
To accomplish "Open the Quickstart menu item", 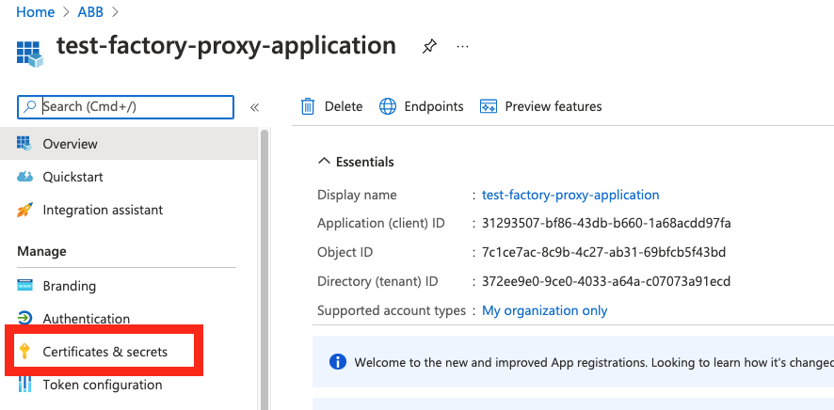I will coord(129,177).
